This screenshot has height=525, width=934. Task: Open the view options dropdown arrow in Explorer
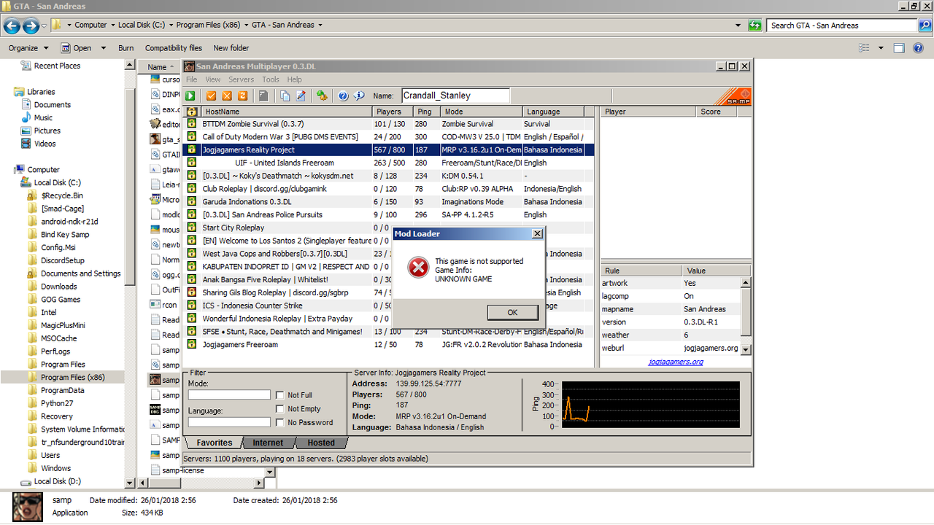tap(881, 48)
